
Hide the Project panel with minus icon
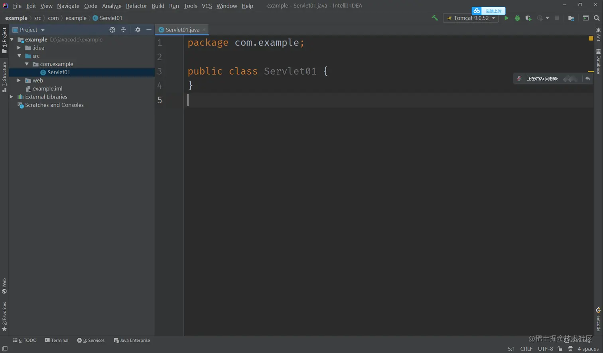pyautogui.click(x=149, y=30)
